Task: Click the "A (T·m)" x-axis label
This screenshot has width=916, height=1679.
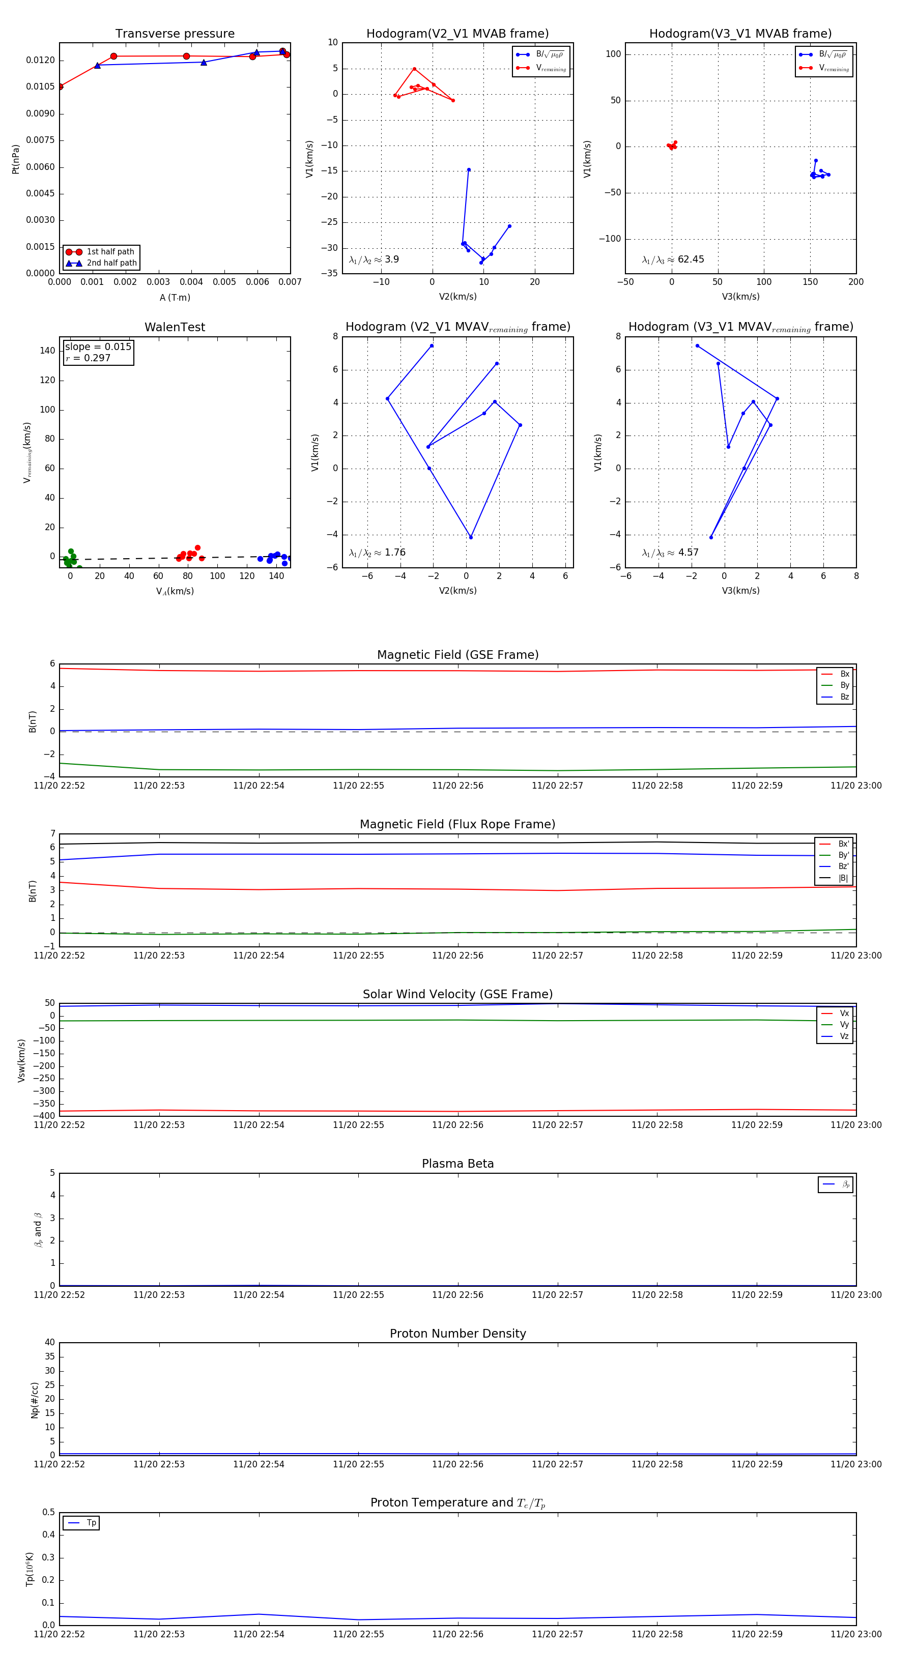Action: click(175, 297)
